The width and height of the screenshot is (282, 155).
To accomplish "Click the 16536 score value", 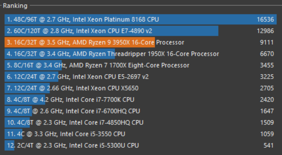I will [265, 19].
